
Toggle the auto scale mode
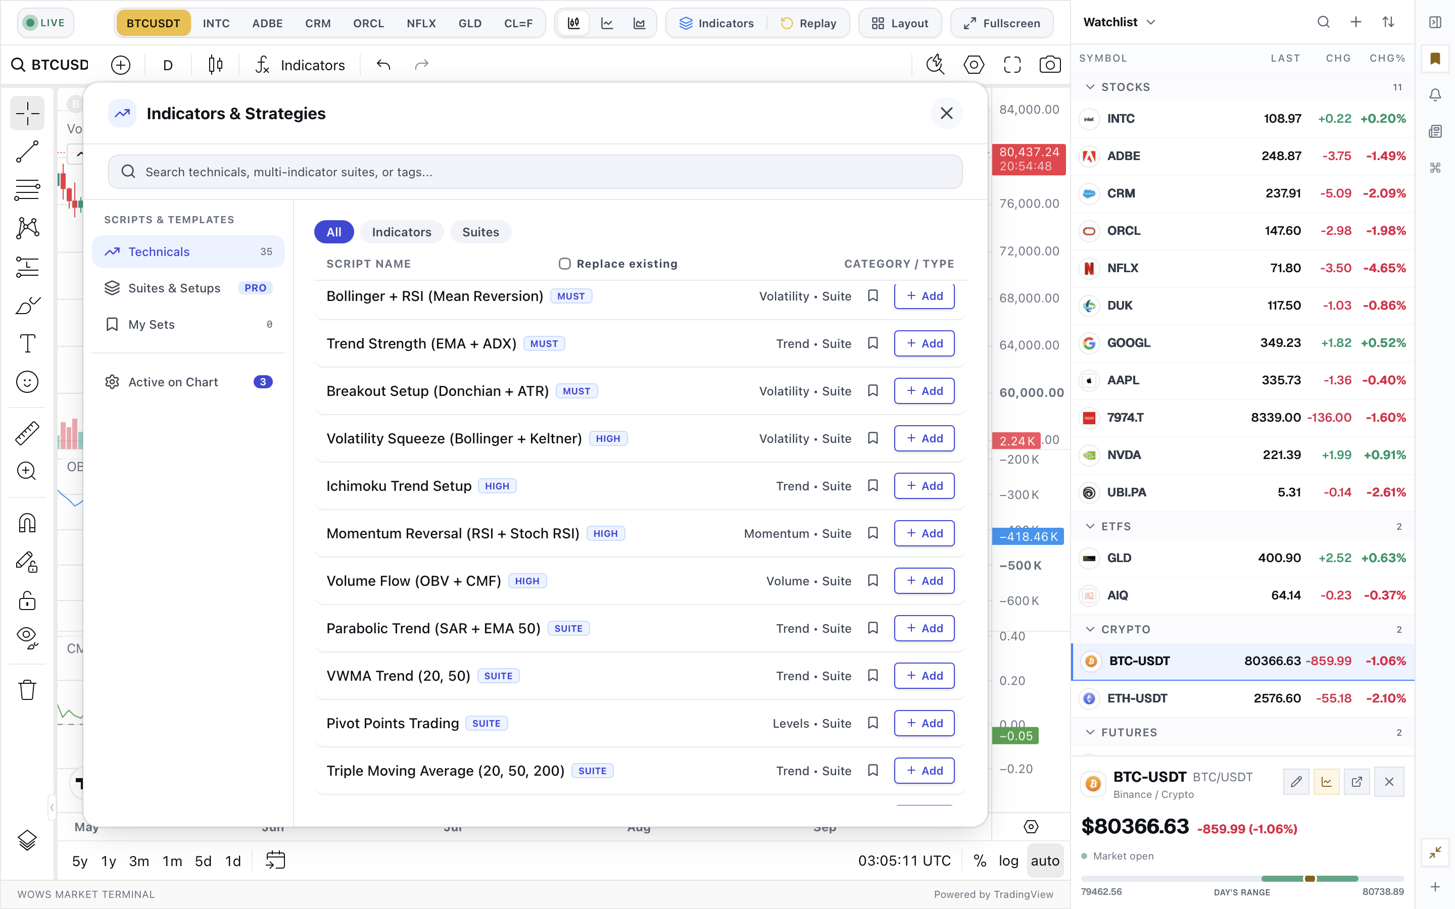(1045, 861)
